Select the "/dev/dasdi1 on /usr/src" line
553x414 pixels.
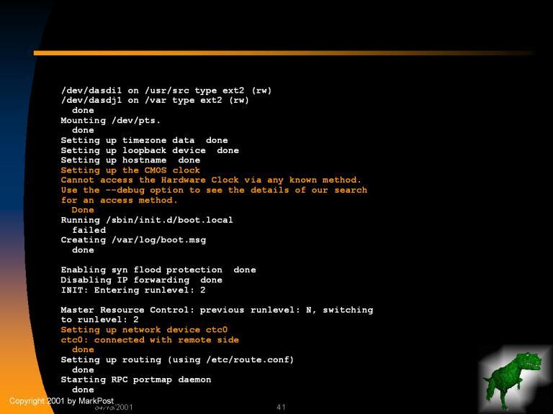[166, 91]
